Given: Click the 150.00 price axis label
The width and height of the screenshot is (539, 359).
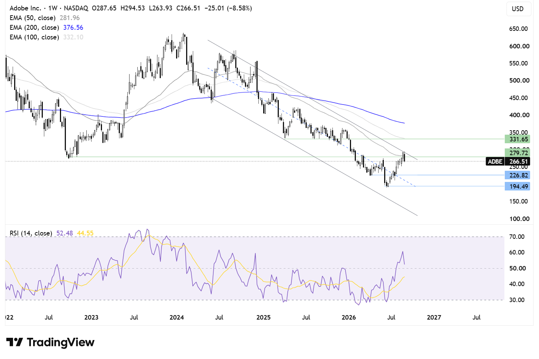Looking at the screenshot, I should click(x=519, y=201).
